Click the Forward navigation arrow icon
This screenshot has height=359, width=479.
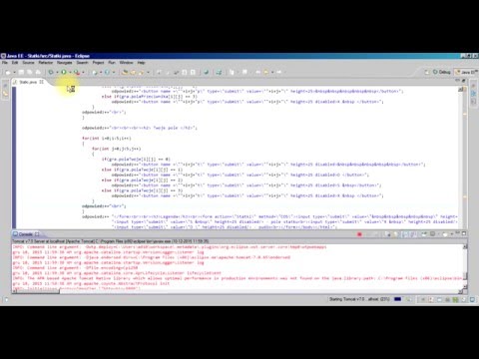pos(278,72)
